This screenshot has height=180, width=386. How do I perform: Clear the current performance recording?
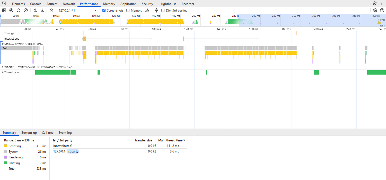26,10
